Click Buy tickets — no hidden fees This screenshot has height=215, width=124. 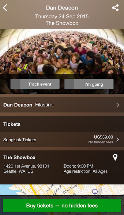click(62, 205)
